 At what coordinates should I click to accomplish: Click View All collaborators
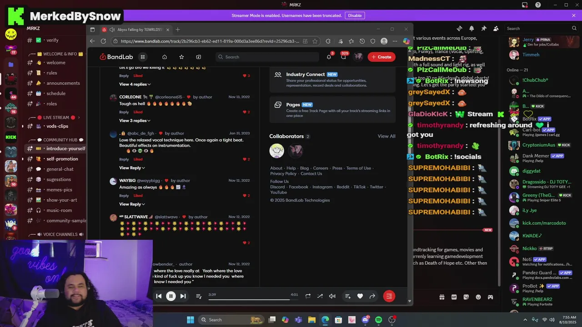pyautogui.click(x=386, y=136)
